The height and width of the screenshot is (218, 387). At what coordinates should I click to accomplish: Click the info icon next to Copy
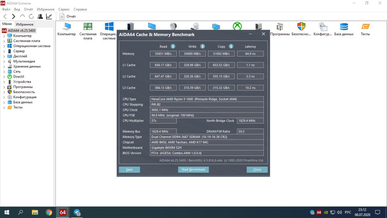pos(231,46)
